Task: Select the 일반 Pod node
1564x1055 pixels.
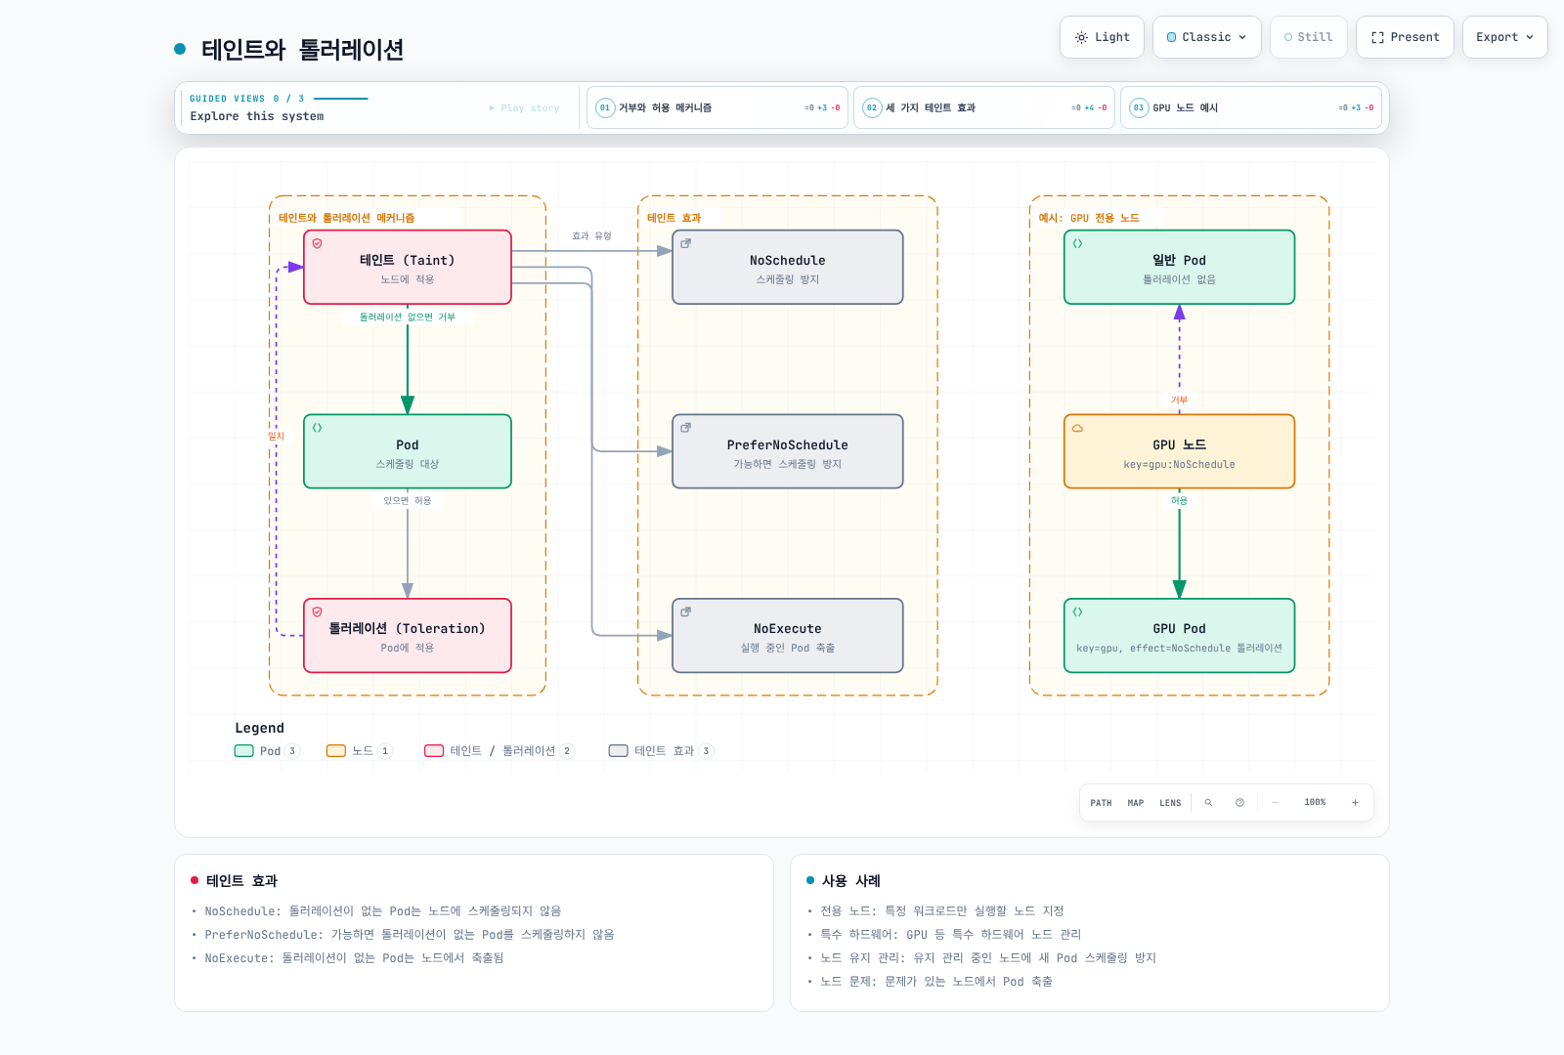Action: (1180, 268)
